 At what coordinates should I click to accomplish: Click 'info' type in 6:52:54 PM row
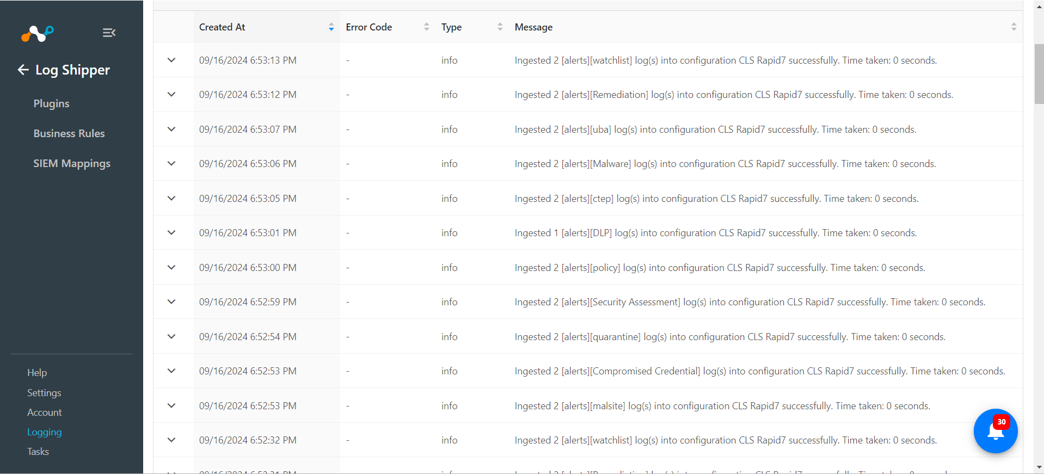(449, 337)
